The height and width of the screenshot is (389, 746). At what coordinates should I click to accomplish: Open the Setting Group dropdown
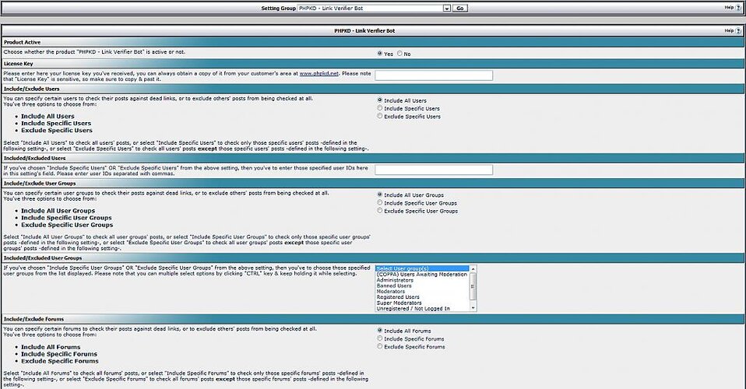pyautogui.click(x=374, y=8)
